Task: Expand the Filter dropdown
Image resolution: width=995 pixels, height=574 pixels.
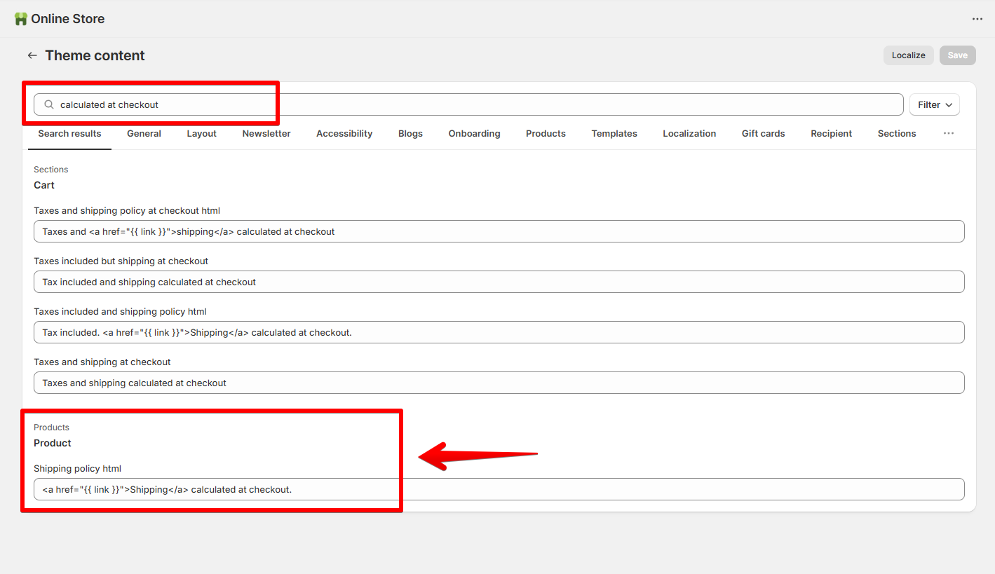Action: (934, 104)
